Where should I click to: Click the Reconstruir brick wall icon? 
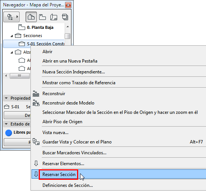click(36, 94)
